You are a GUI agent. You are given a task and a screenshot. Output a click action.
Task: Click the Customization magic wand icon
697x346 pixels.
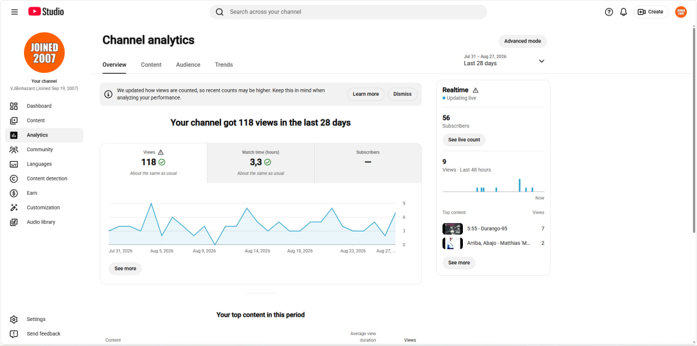pos(14,208)
